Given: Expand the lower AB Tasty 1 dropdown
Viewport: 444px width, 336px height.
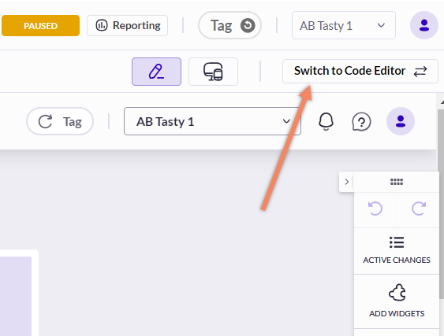Looking at the screenshot, I should 212,121.
